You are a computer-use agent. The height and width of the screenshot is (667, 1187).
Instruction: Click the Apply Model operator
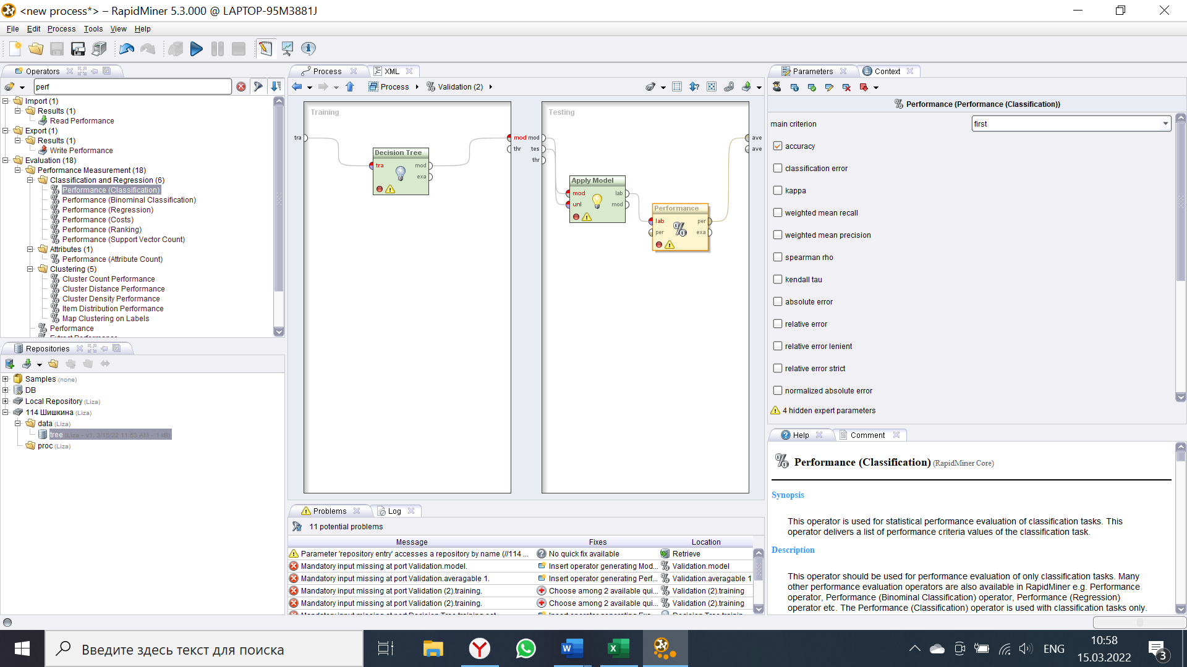(597, 199)
